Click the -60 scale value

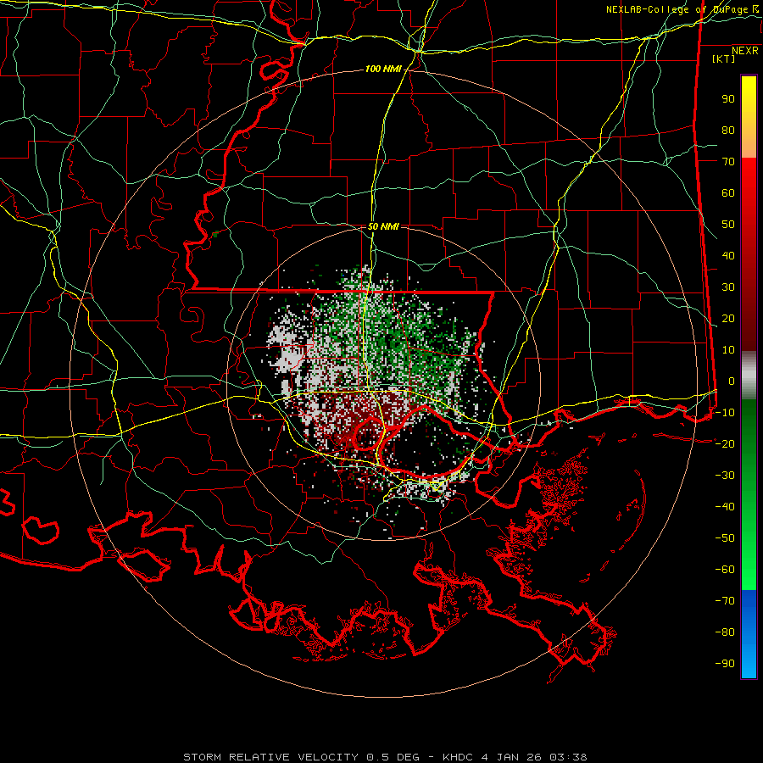click(x=725, y=570)
